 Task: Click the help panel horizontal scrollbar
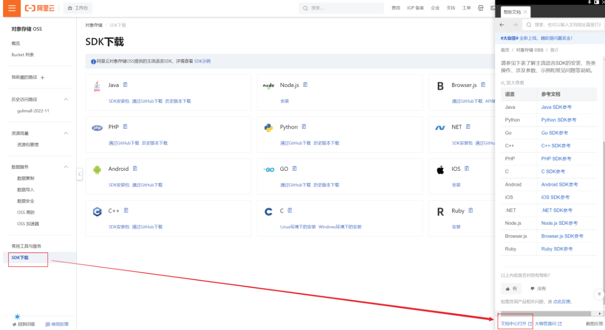tap(546, 313)
